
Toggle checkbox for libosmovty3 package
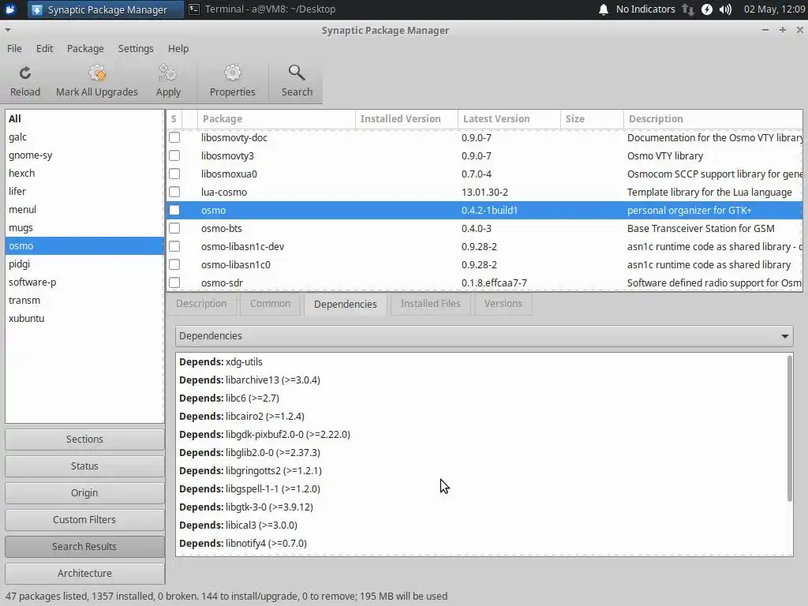[174, 155]
